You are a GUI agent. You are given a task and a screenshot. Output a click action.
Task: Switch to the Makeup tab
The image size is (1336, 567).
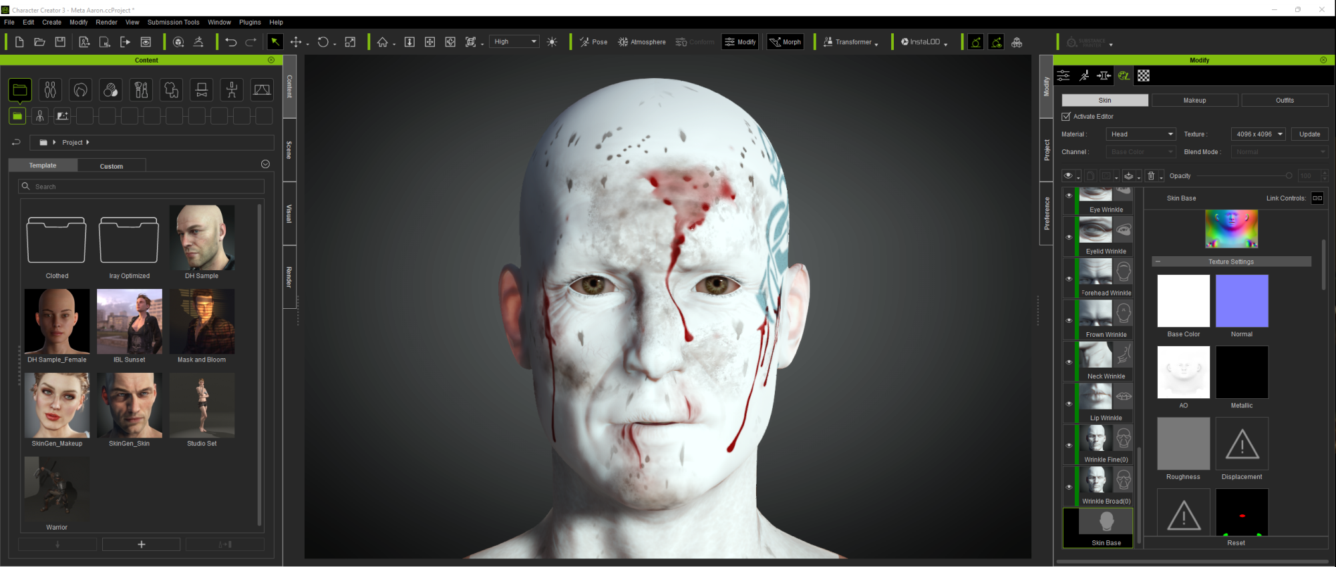pyautogui.click(x=1194, y=100)
